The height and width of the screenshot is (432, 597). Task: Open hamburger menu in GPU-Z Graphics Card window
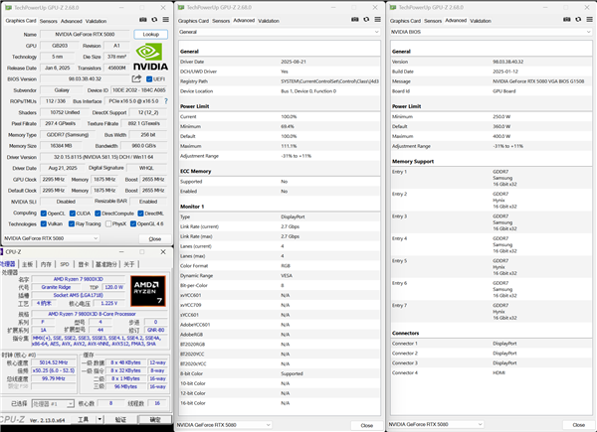(165, 20)
